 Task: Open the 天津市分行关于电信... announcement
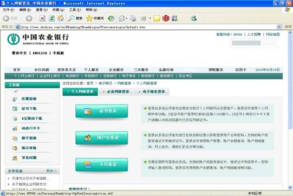(31, 179)
